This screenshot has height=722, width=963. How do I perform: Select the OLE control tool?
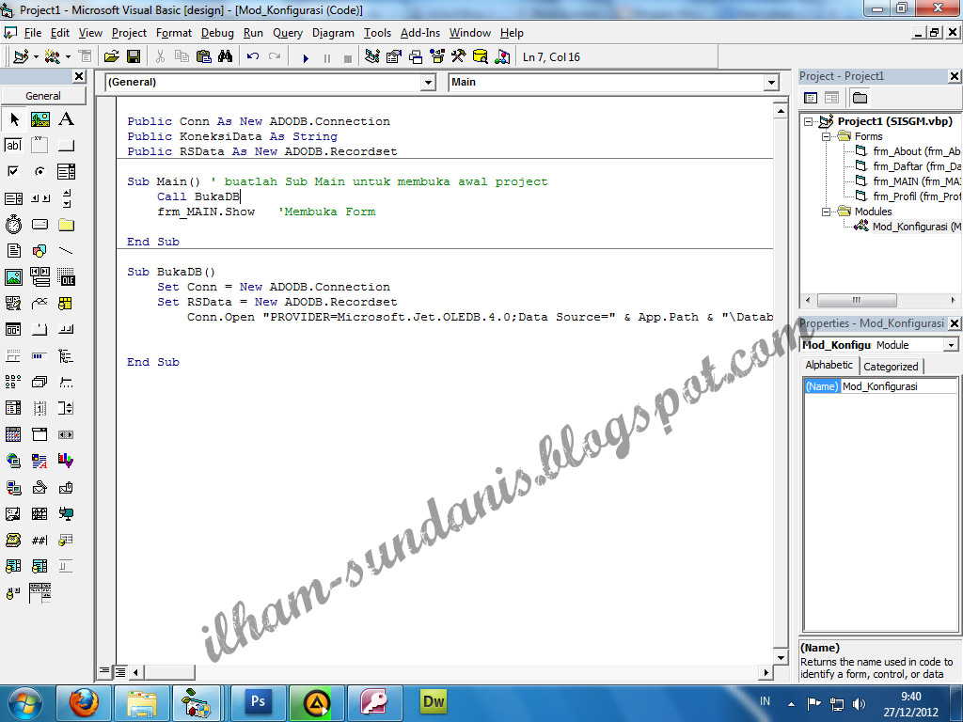point(67,277)
